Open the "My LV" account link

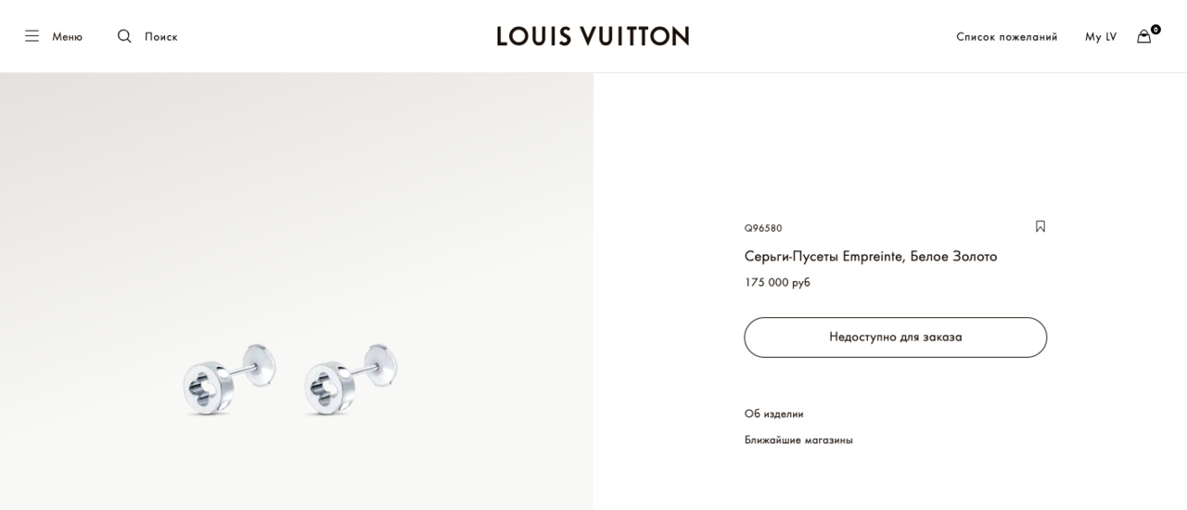click(x=1101, y=37)
